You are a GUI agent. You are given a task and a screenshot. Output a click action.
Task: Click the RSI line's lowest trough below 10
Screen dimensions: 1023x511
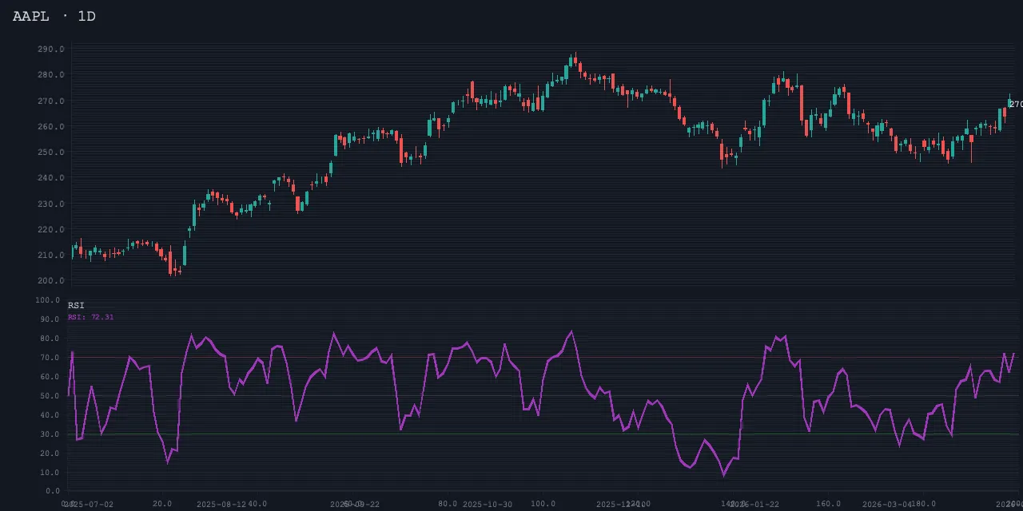point(724,475)
